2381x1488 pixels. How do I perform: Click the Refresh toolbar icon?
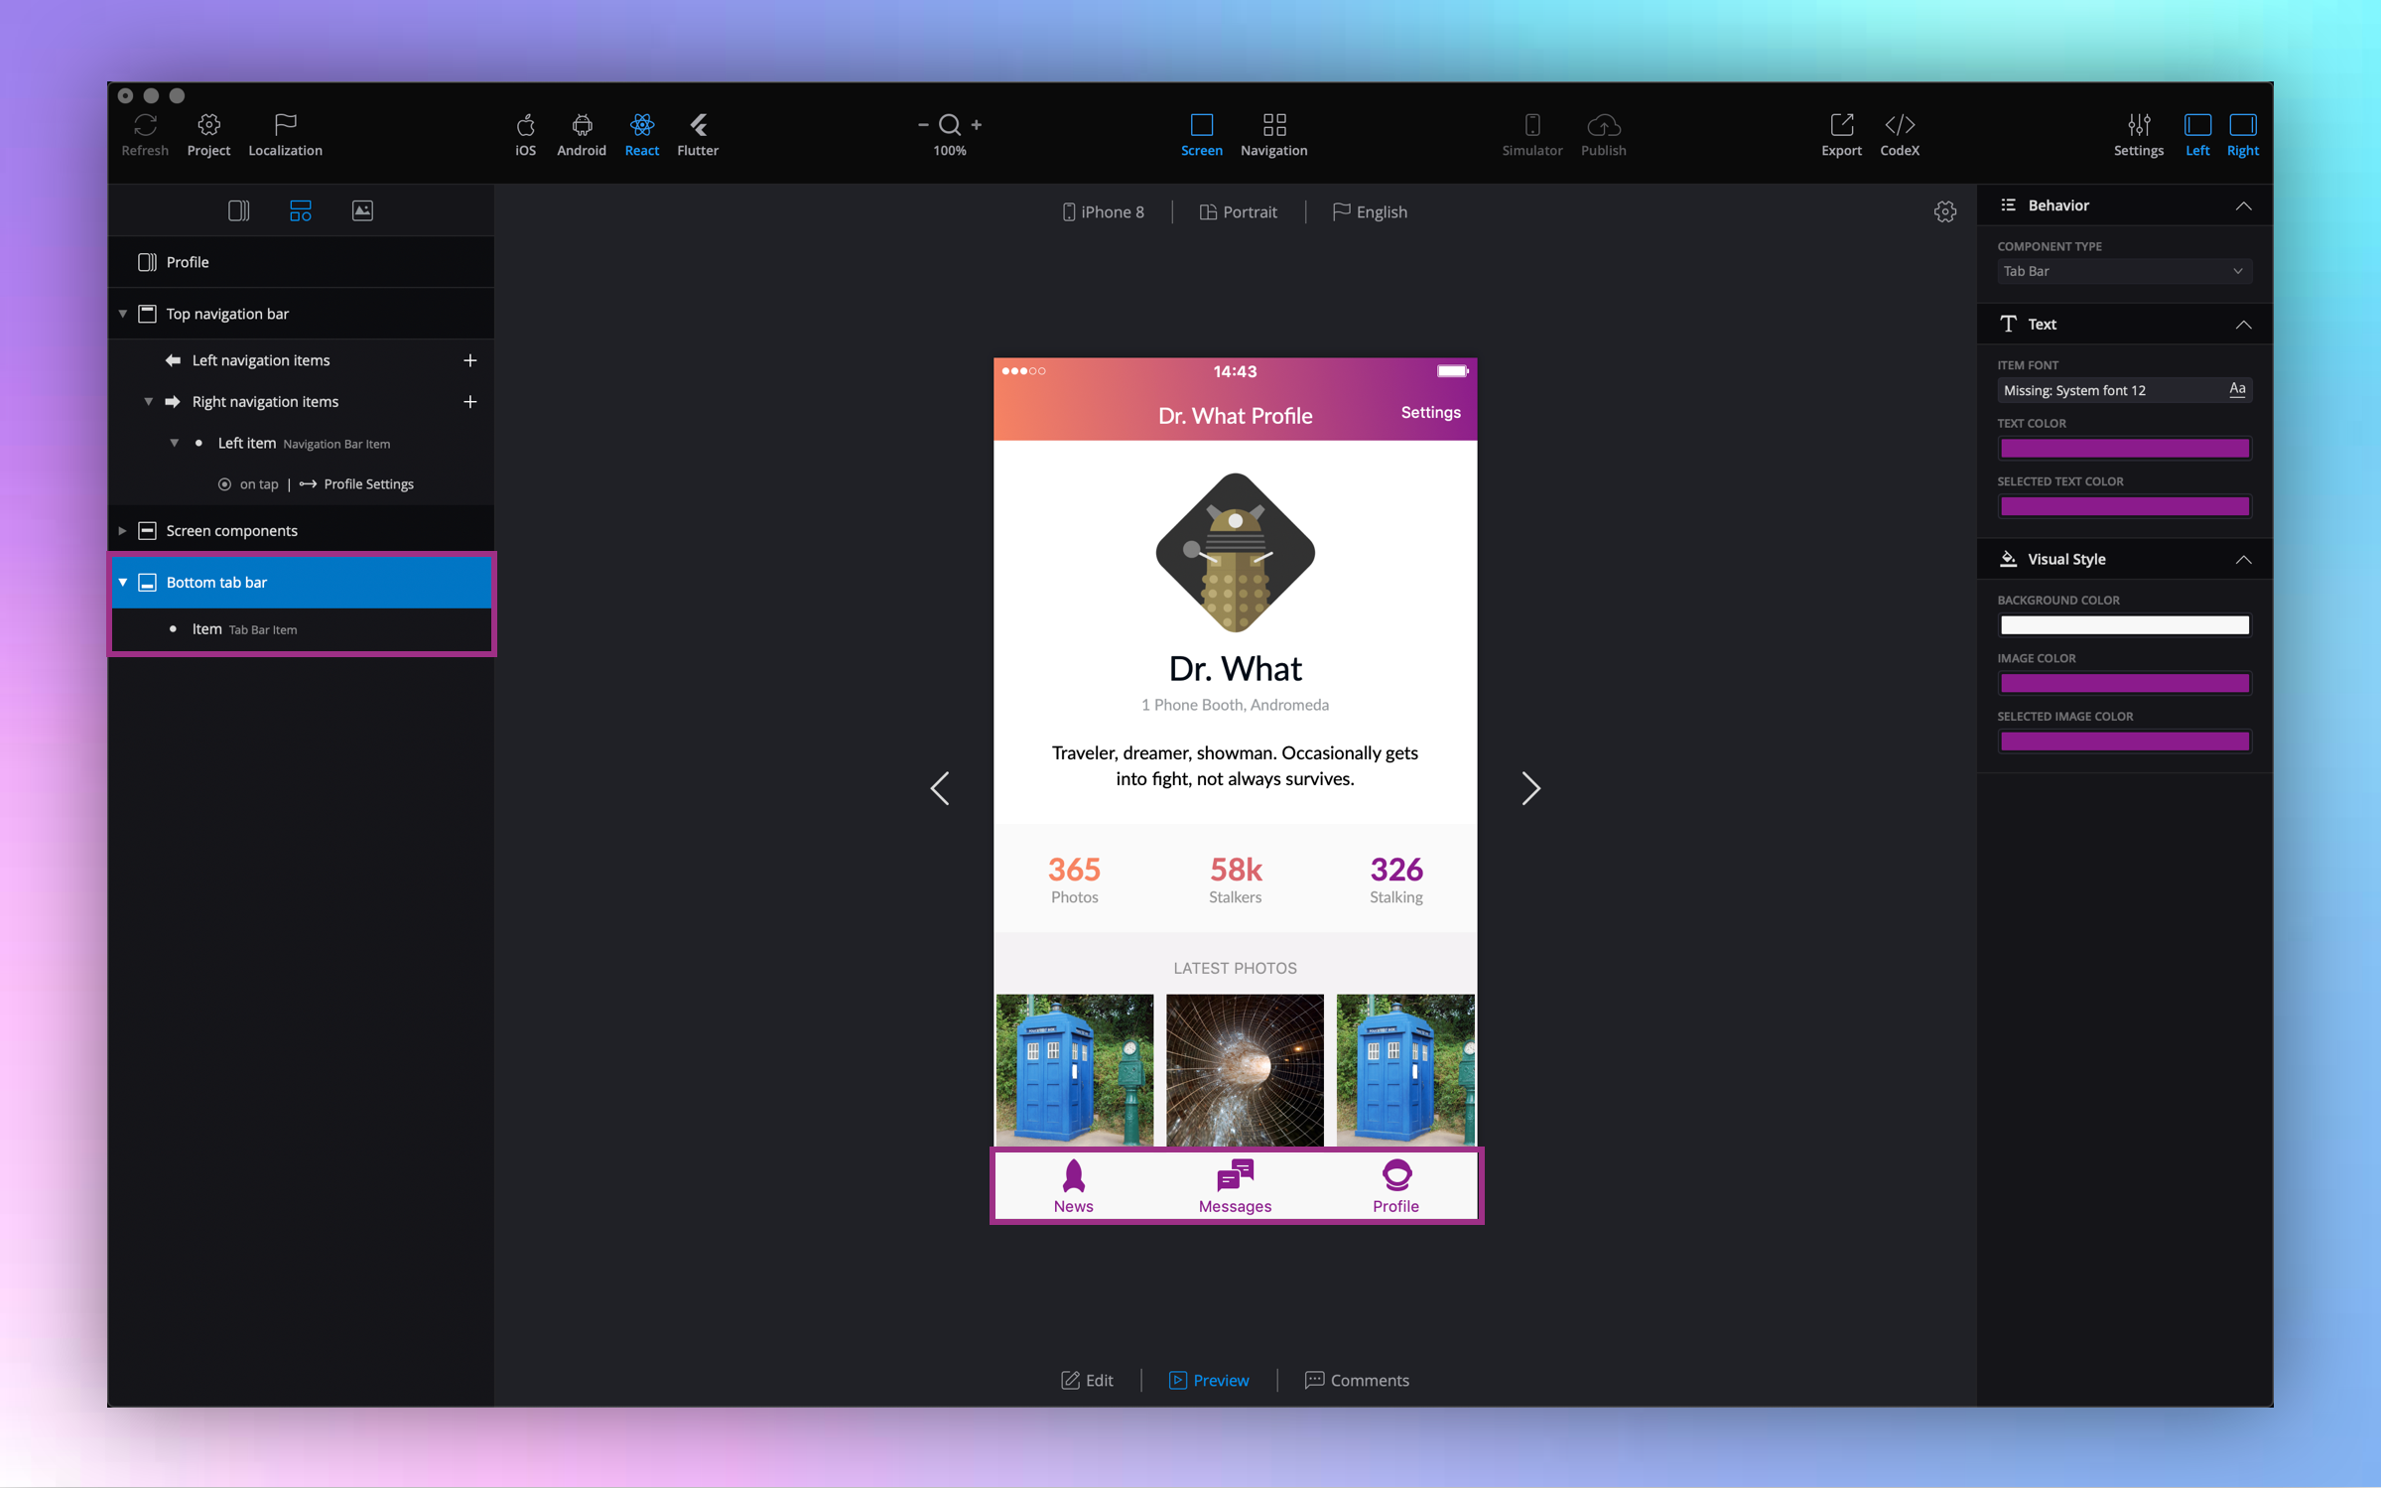point(145,134)
